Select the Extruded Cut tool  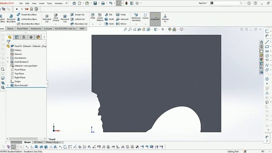47,18
